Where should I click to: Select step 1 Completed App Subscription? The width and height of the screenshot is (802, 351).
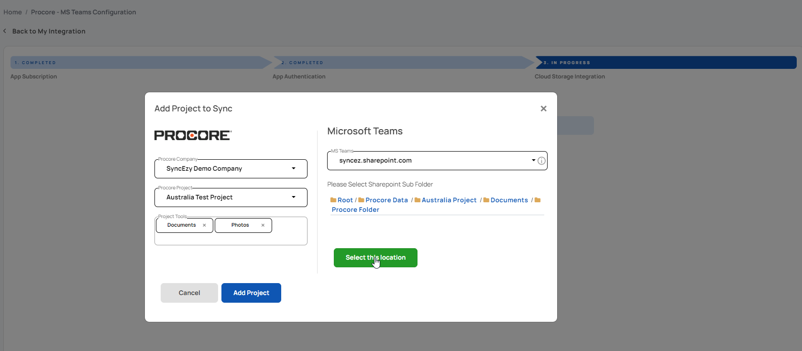[142, 63]
